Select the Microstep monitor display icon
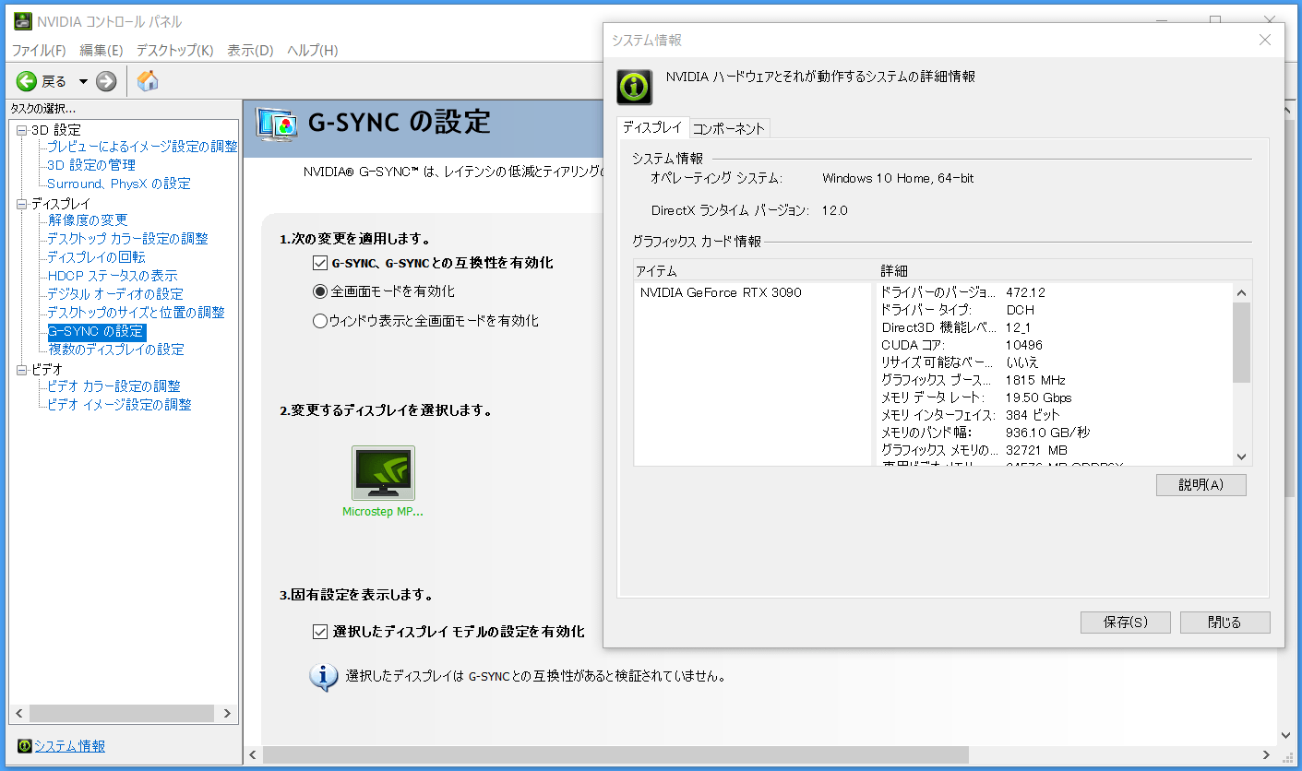 tap(383, 473)
